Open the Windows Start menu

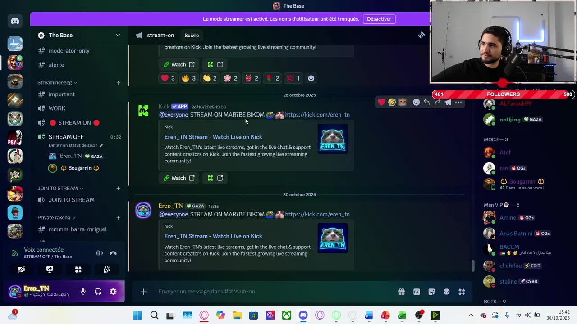tap(137, 315)
